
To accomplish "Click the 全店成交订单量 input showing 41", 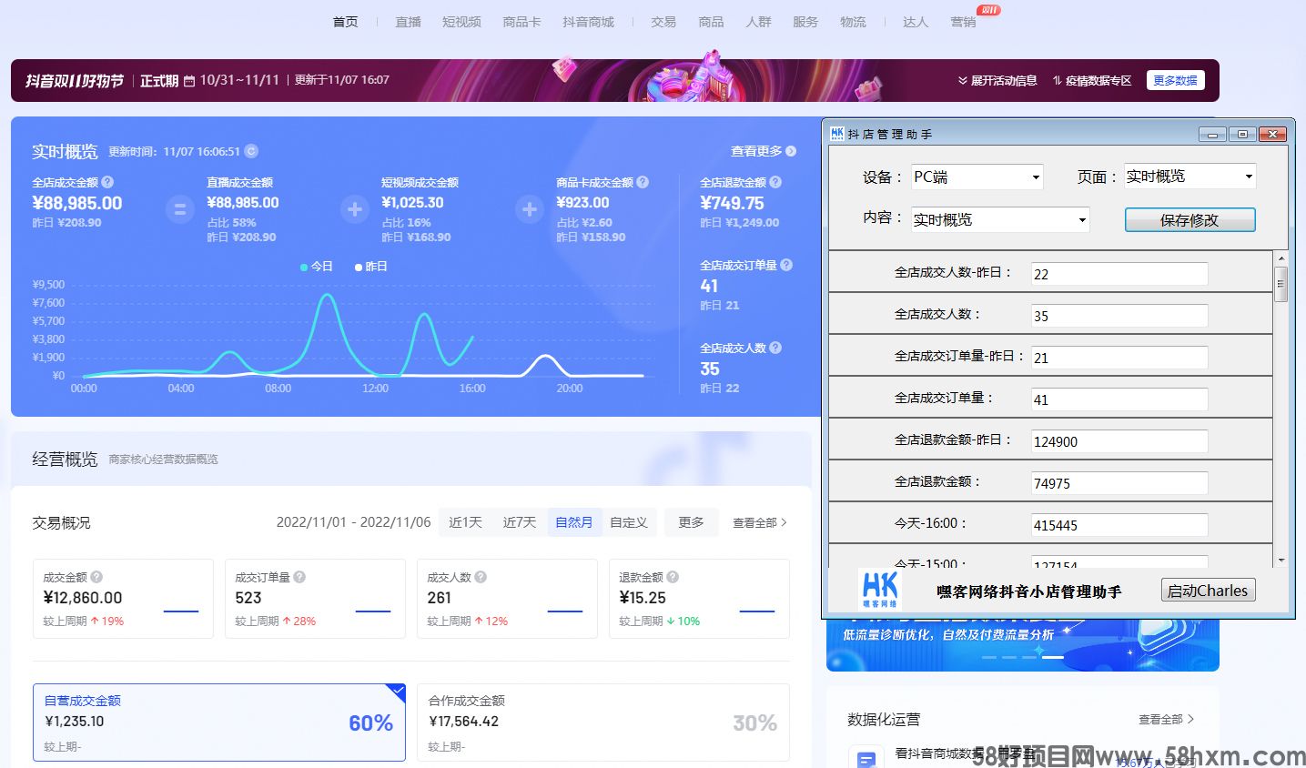I will point(1119,399).
